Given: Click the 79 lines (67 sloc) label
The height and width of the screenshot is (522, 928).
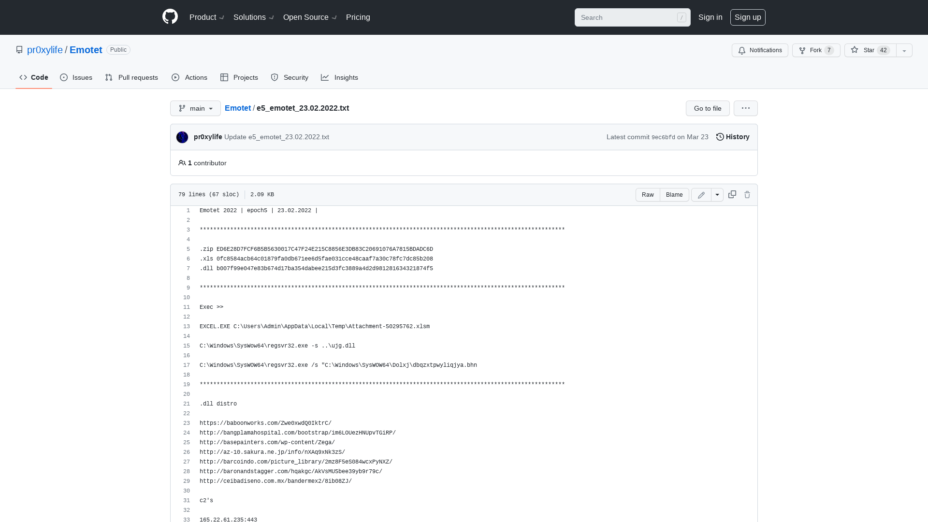Looking at the screenshot, I should [209, 194].
